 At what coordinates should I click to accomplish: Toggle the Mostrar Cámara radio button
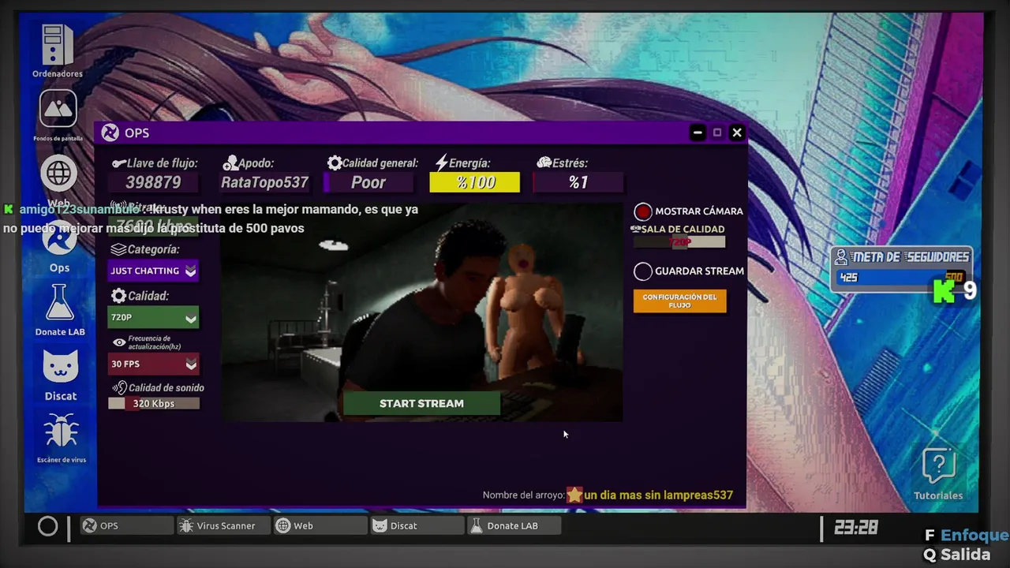pyautogui.click(x=643, y=211)
